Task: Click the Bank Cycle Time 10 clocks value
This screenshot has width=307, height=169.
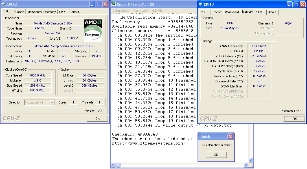Action: point(259,76)
